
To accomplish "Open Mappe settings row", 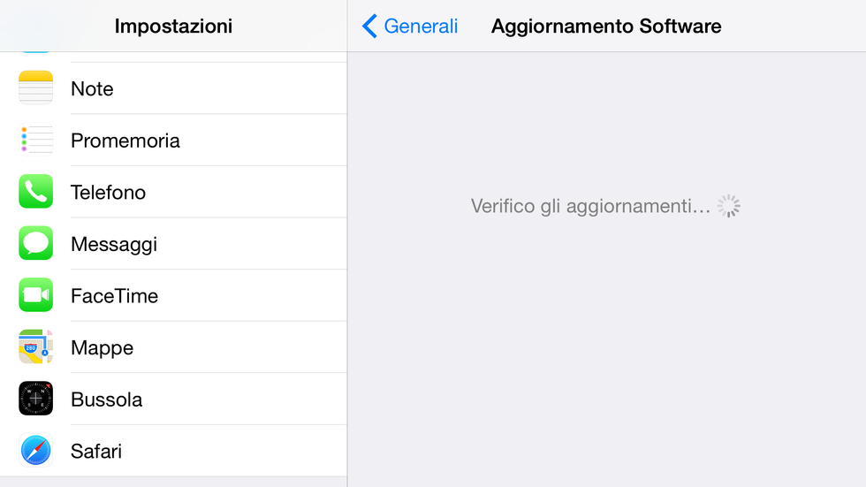I will coord(173,348).
